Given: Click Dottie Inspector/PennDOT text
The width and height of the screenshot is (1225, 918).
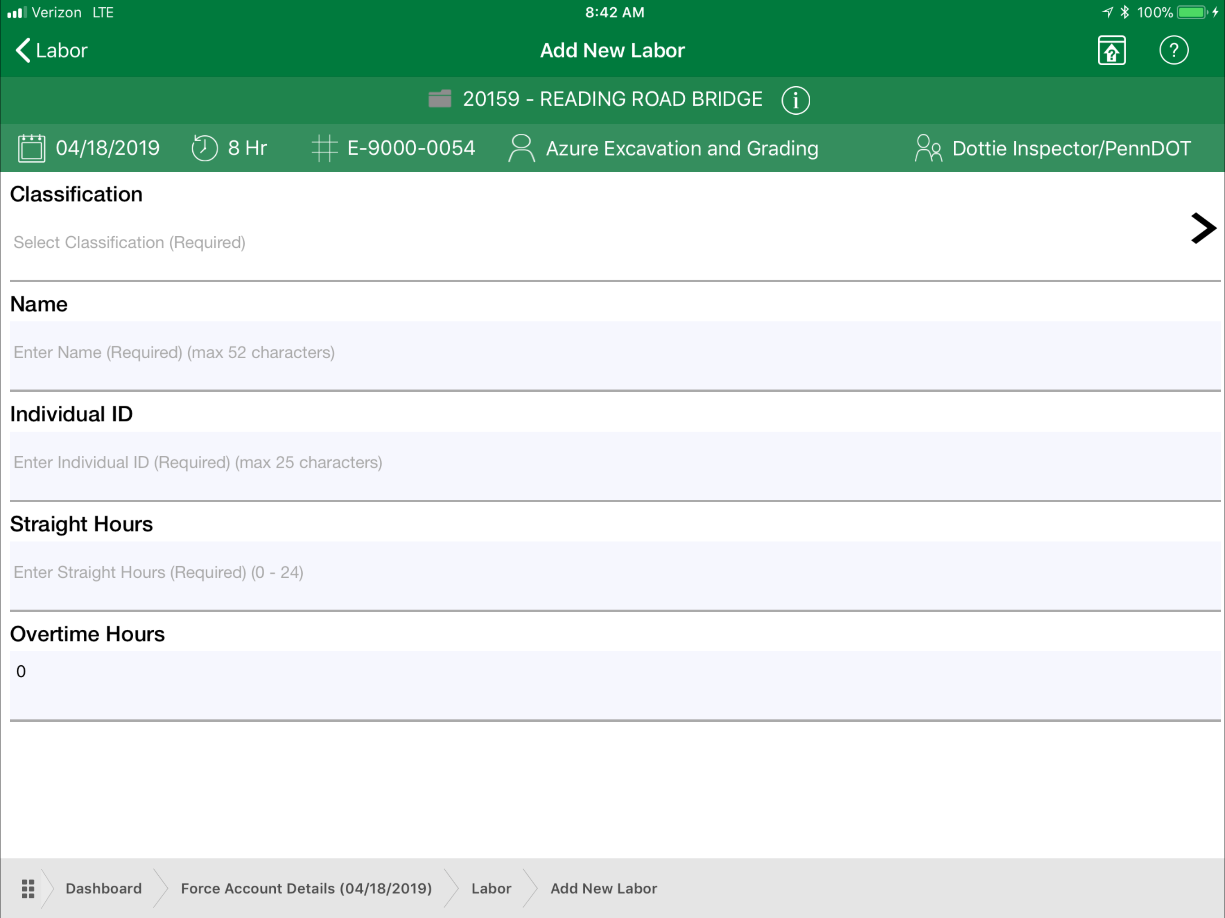Looking at the screenshot, I should (x=1071, y=148).
